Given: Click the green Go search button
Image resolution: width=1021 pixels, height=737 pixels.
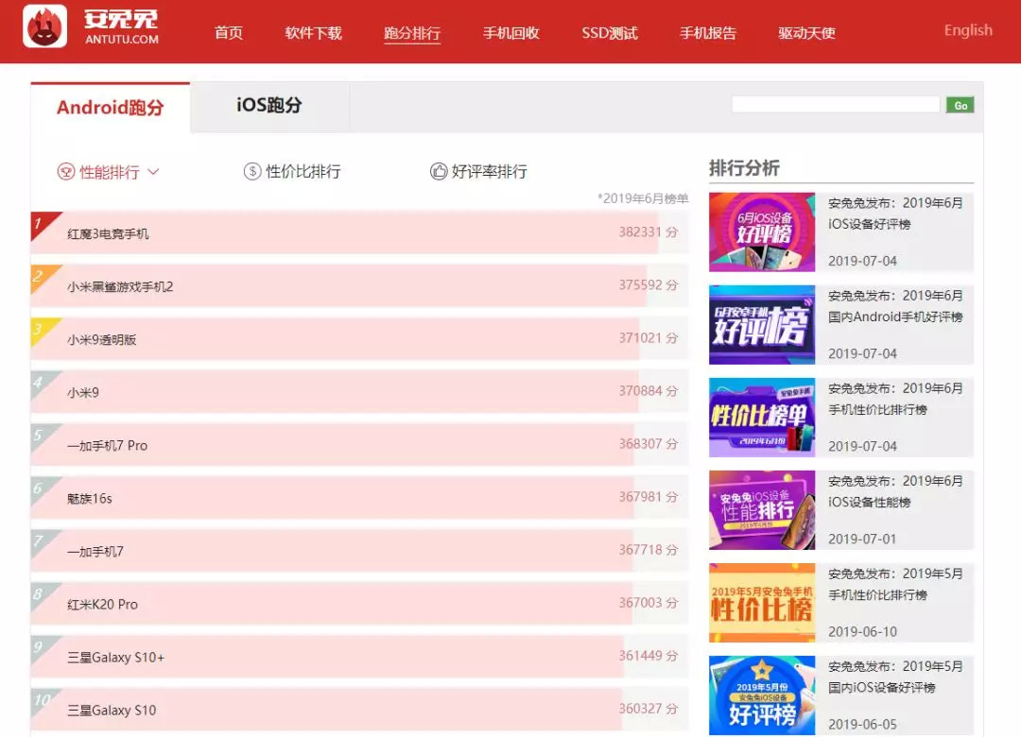Looking at the screenshot, I should [x=960, y=105].
